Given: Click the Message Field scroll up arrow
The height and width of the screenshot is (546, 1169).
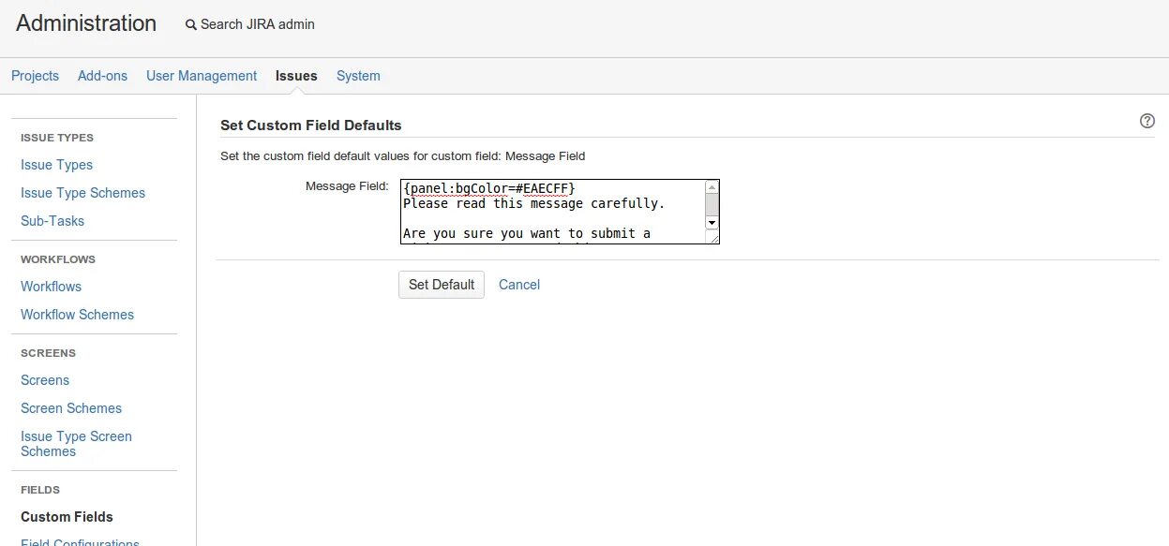Looking at the screenshot, I should pos(712,186).
